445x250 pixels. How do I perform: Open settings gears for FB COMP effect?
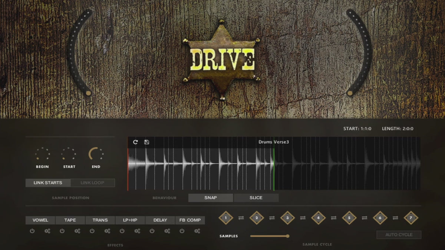197,231
